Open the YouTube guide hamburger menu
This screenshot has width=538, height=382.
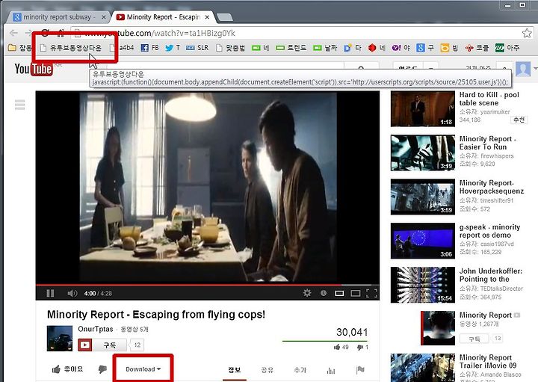point(20,105)
